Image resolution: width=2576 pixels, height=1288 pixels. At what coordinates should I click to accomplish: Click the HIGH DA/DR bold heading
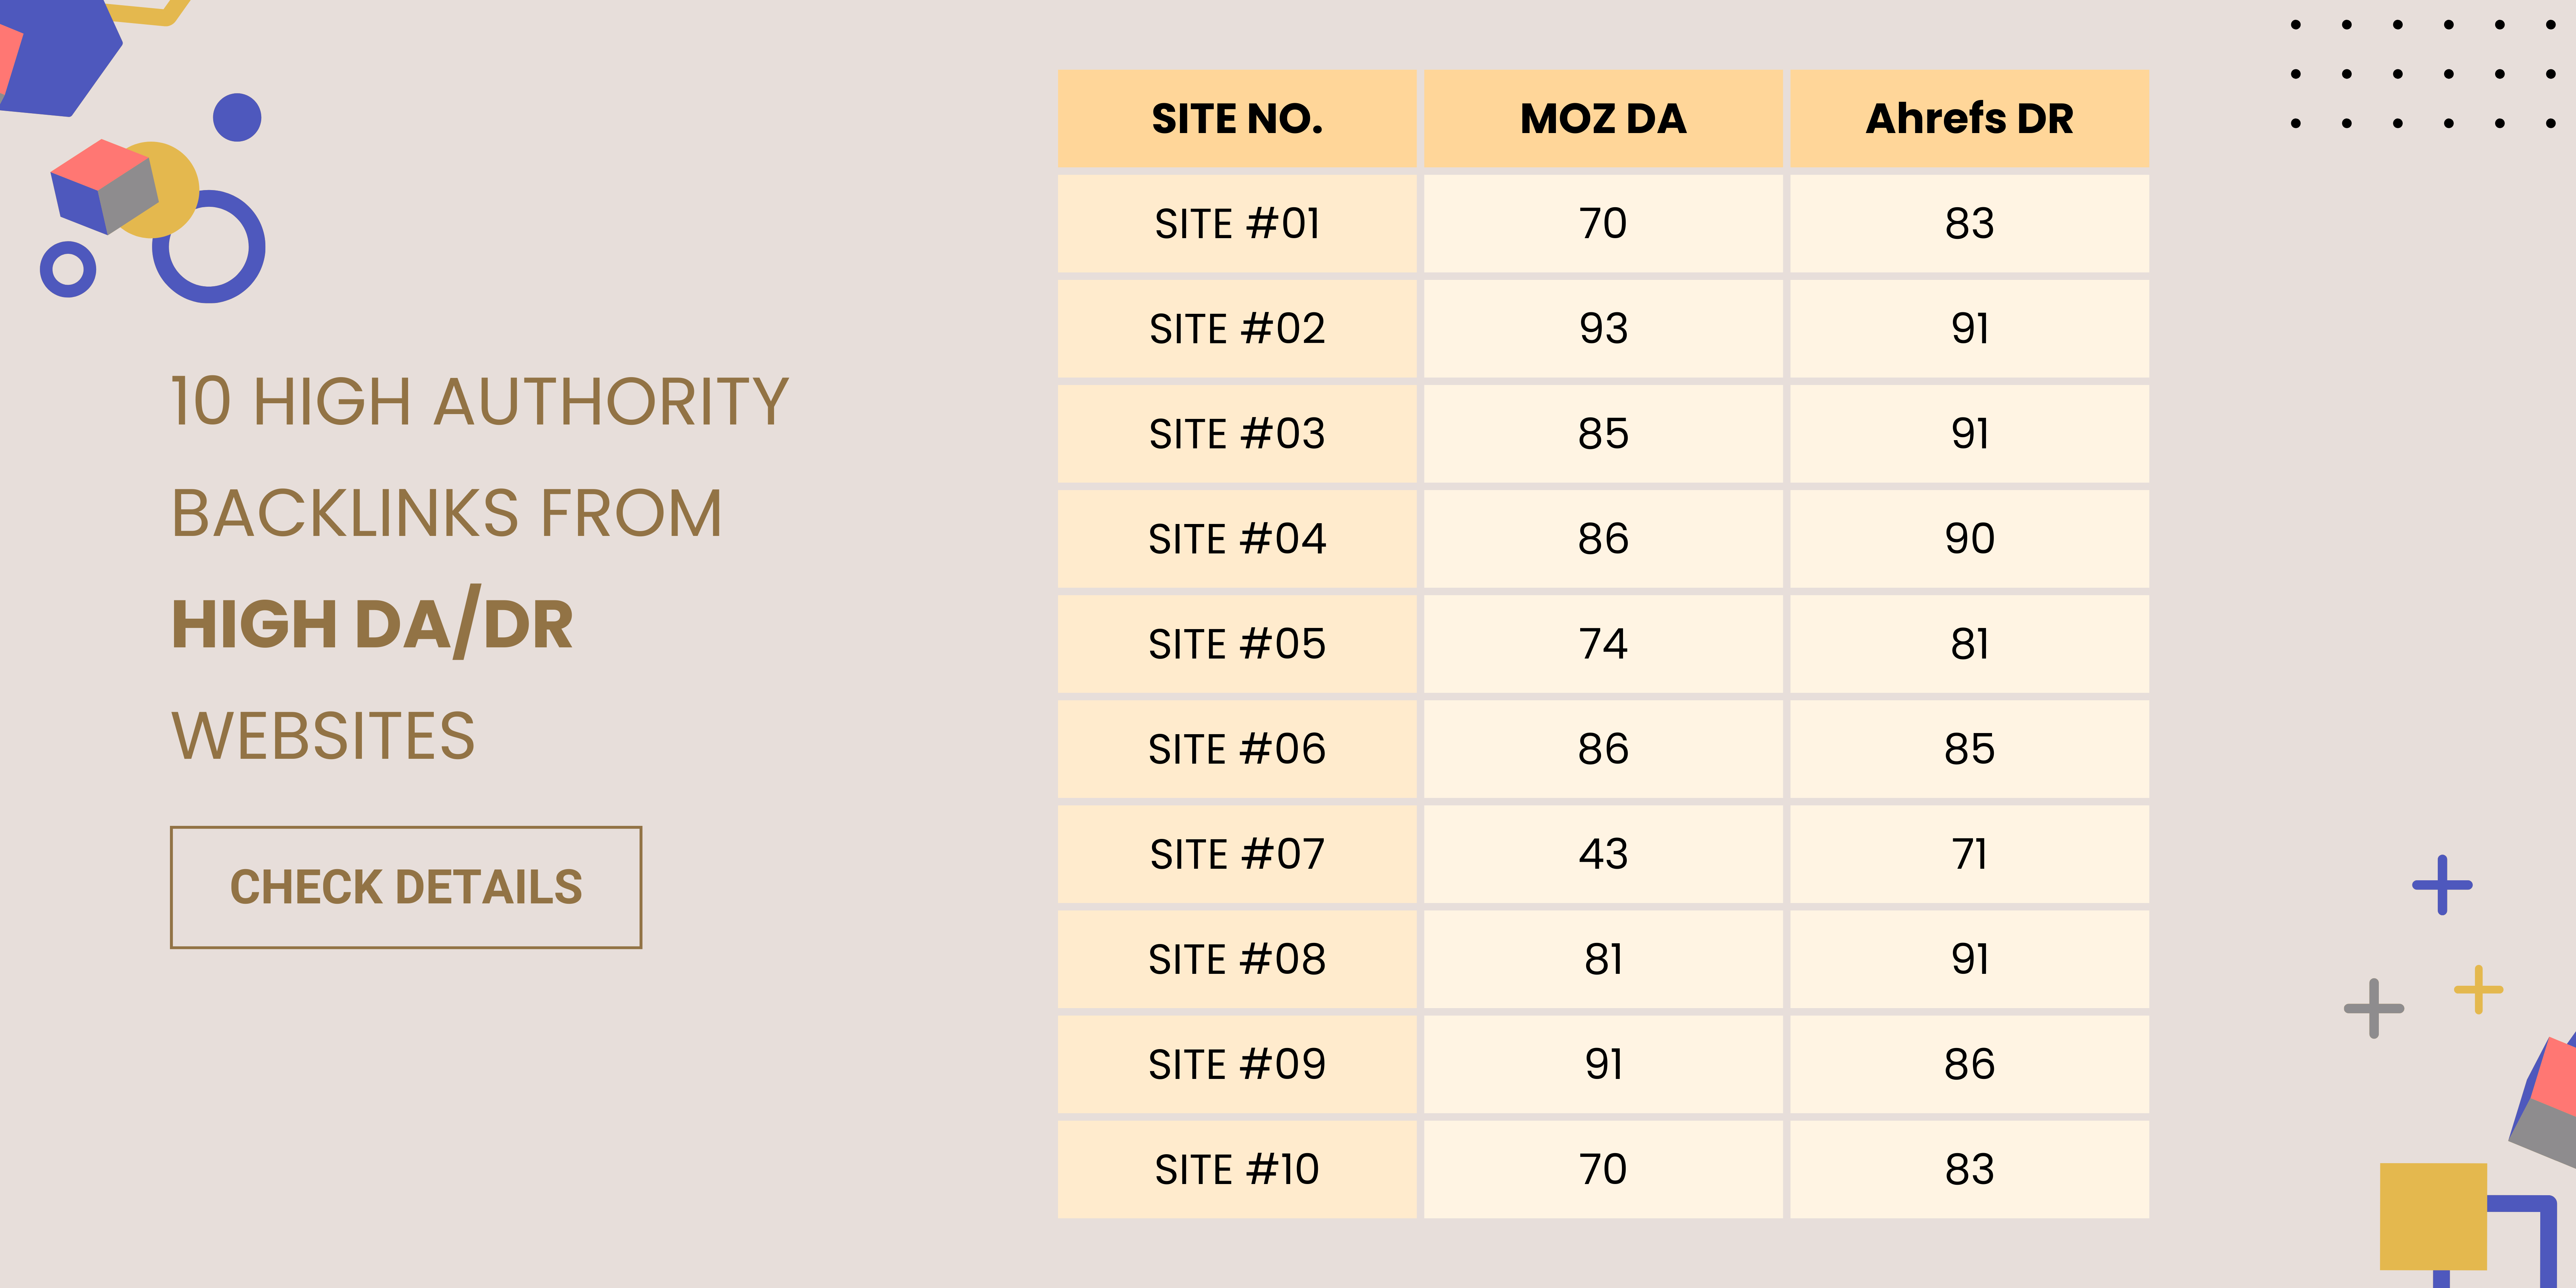[x=372, y=624]
